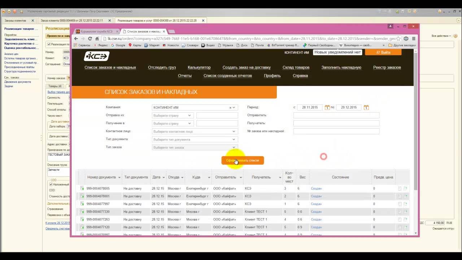Open Отследить груз menu item
This screenshot has width=462, height=260.
click(x=162, y=68)
